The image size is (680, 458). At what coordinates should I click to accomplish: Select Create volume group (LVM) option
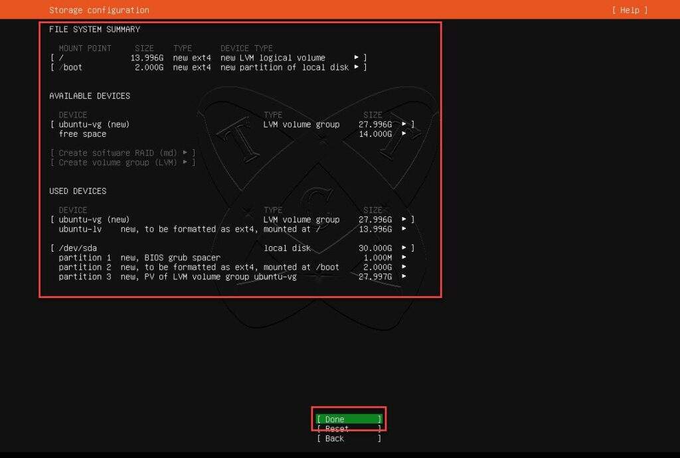123,162
